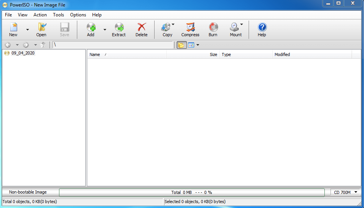This screenshot has width=364, height=208.
Task: Select the 09_04_2020 tree root
Action: point(23,53)
